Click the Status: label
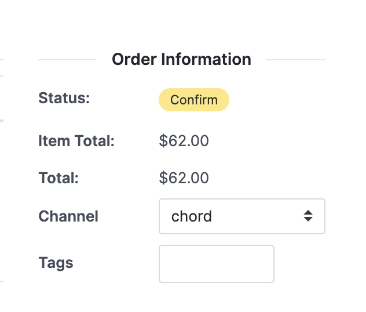Image resolution: width=366 pixels, height=312 pixels. coord(64,98)
